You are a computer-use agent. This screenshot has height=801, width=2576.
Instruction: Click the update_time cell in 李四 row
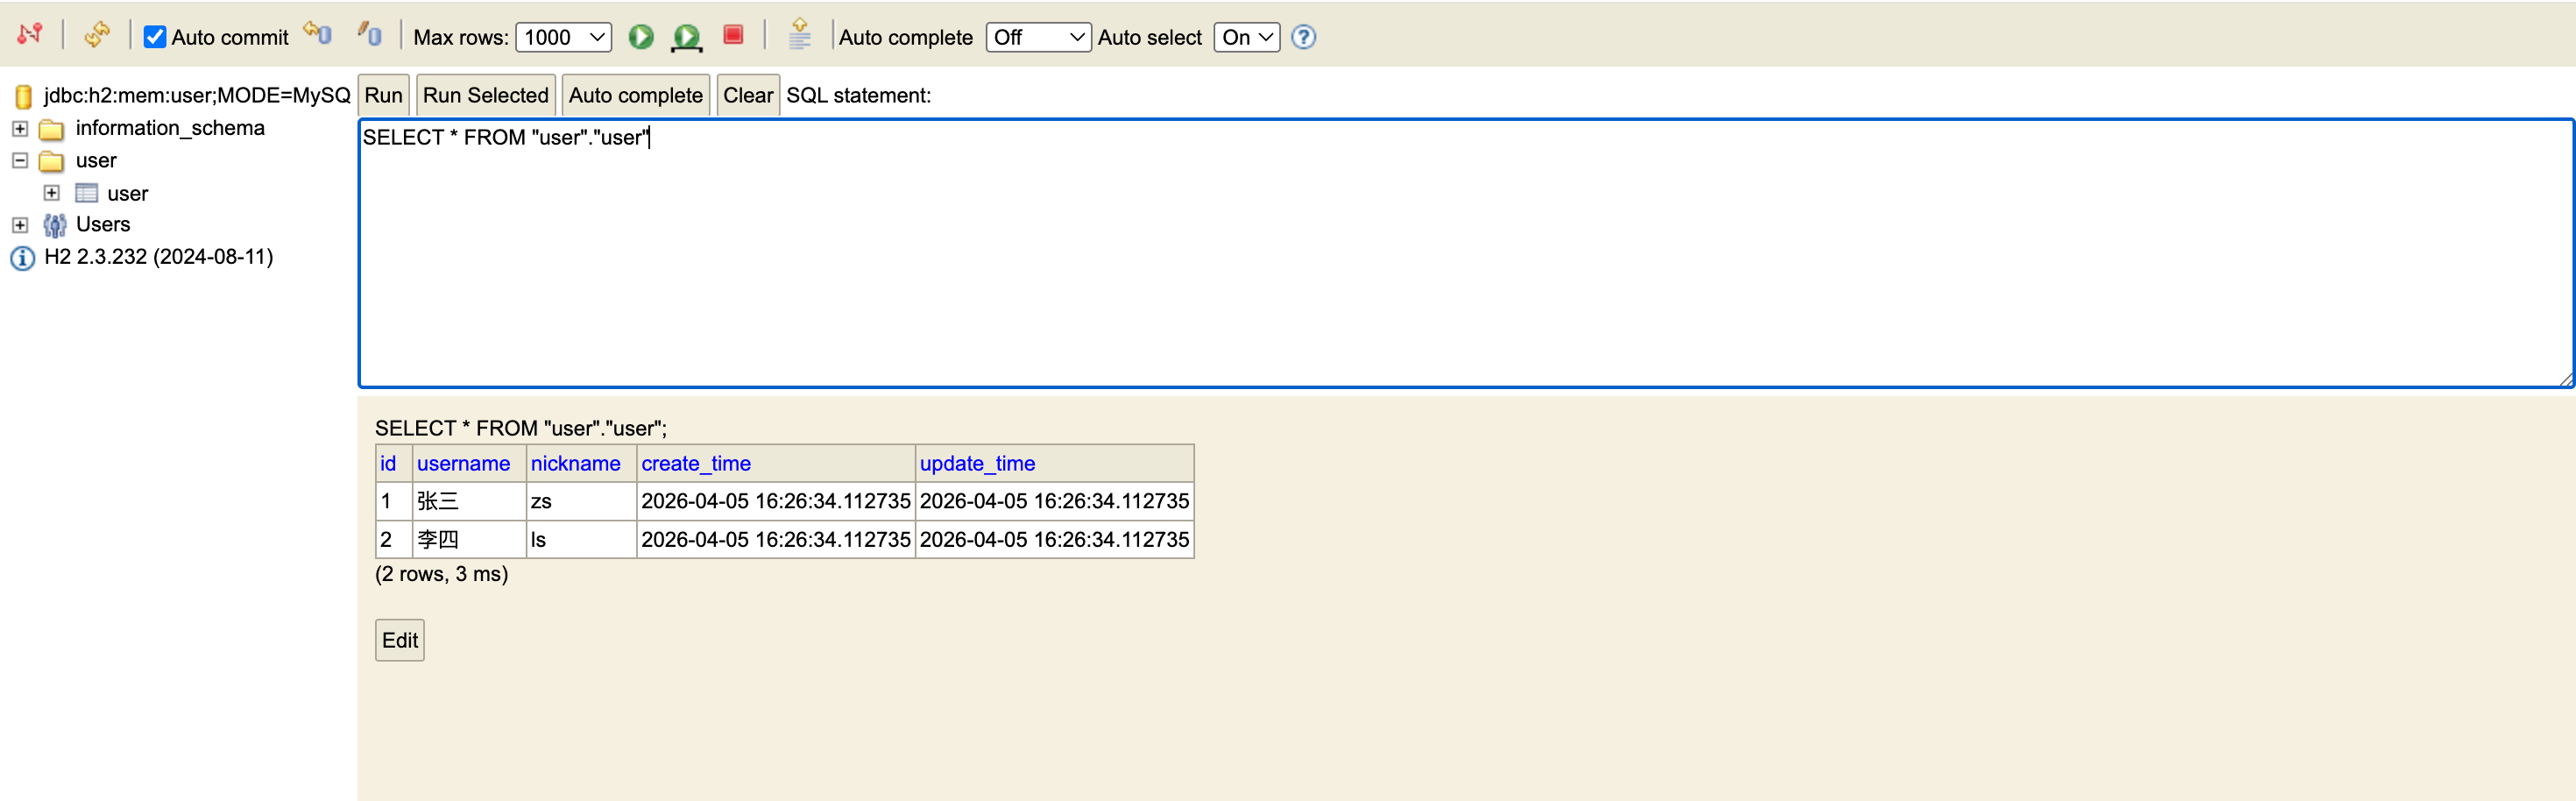(1055, 539)
